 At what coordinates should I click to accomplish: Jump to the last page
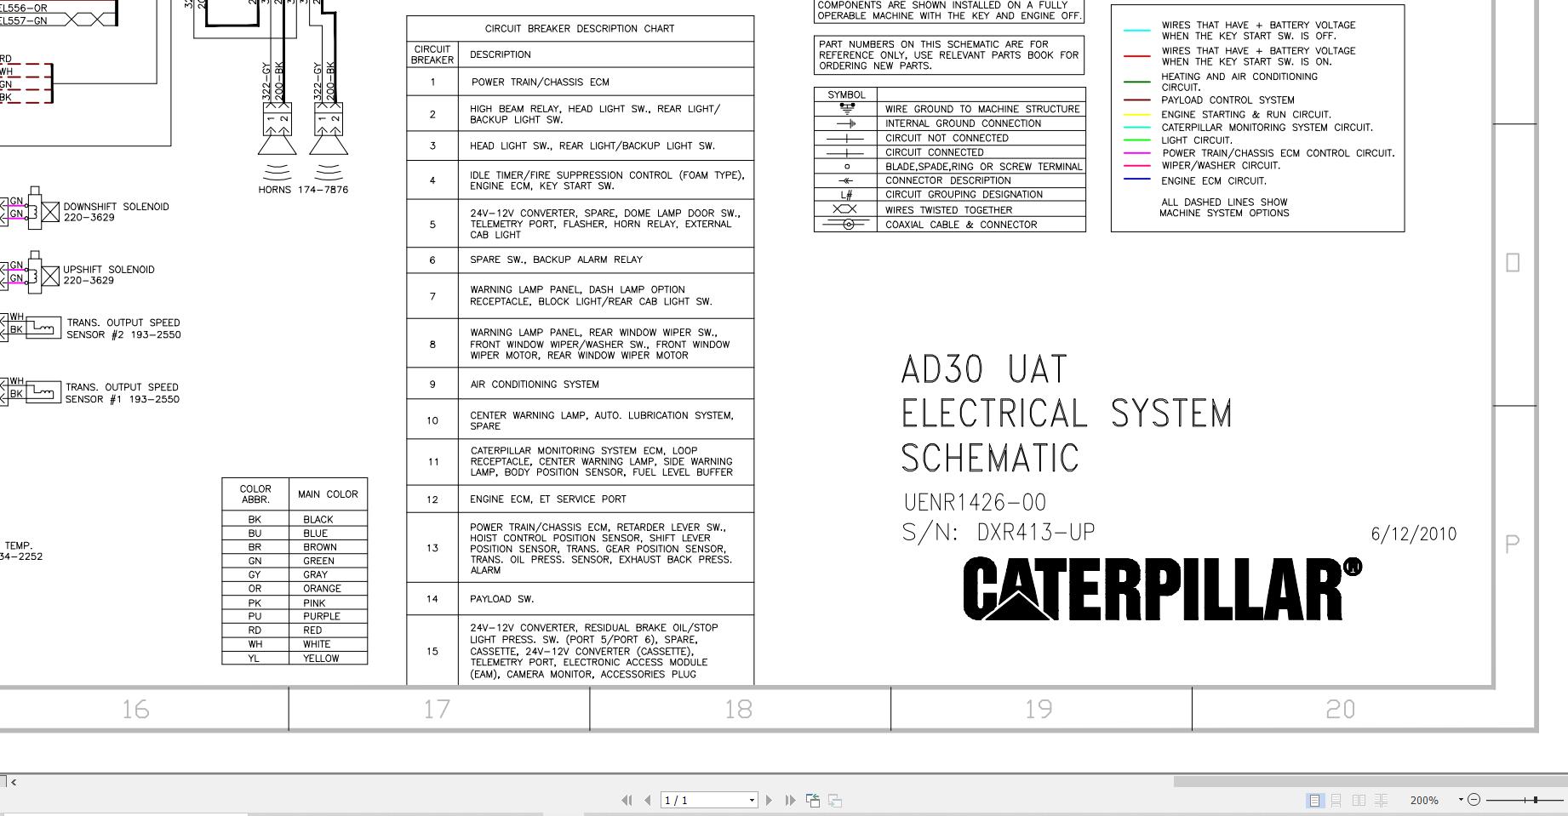[790, 800]
